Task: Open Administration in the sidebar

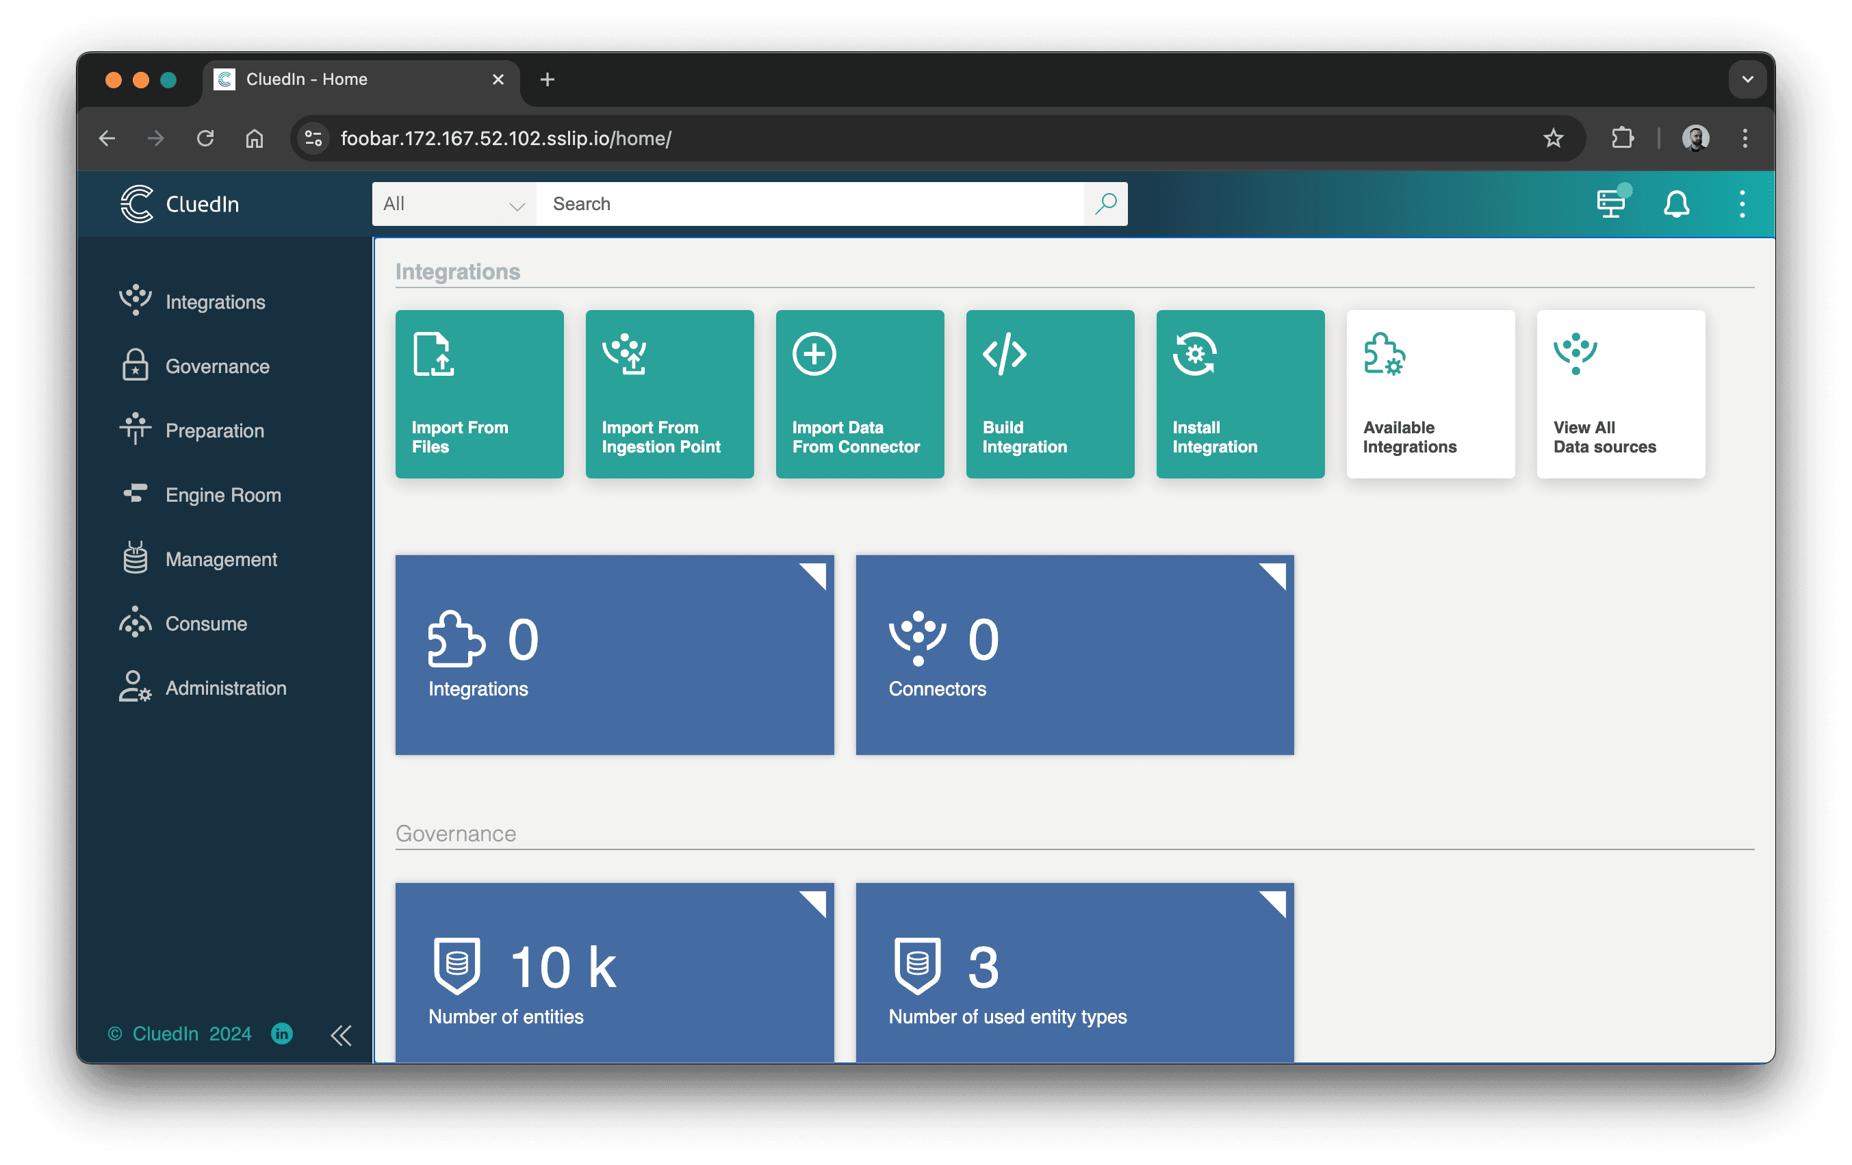Action: click(203, 687)
